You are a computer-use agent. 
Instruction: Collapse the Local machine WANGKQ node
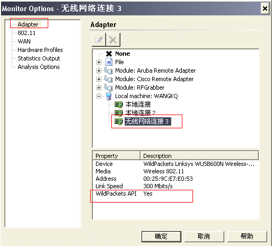tap(99, 96)
